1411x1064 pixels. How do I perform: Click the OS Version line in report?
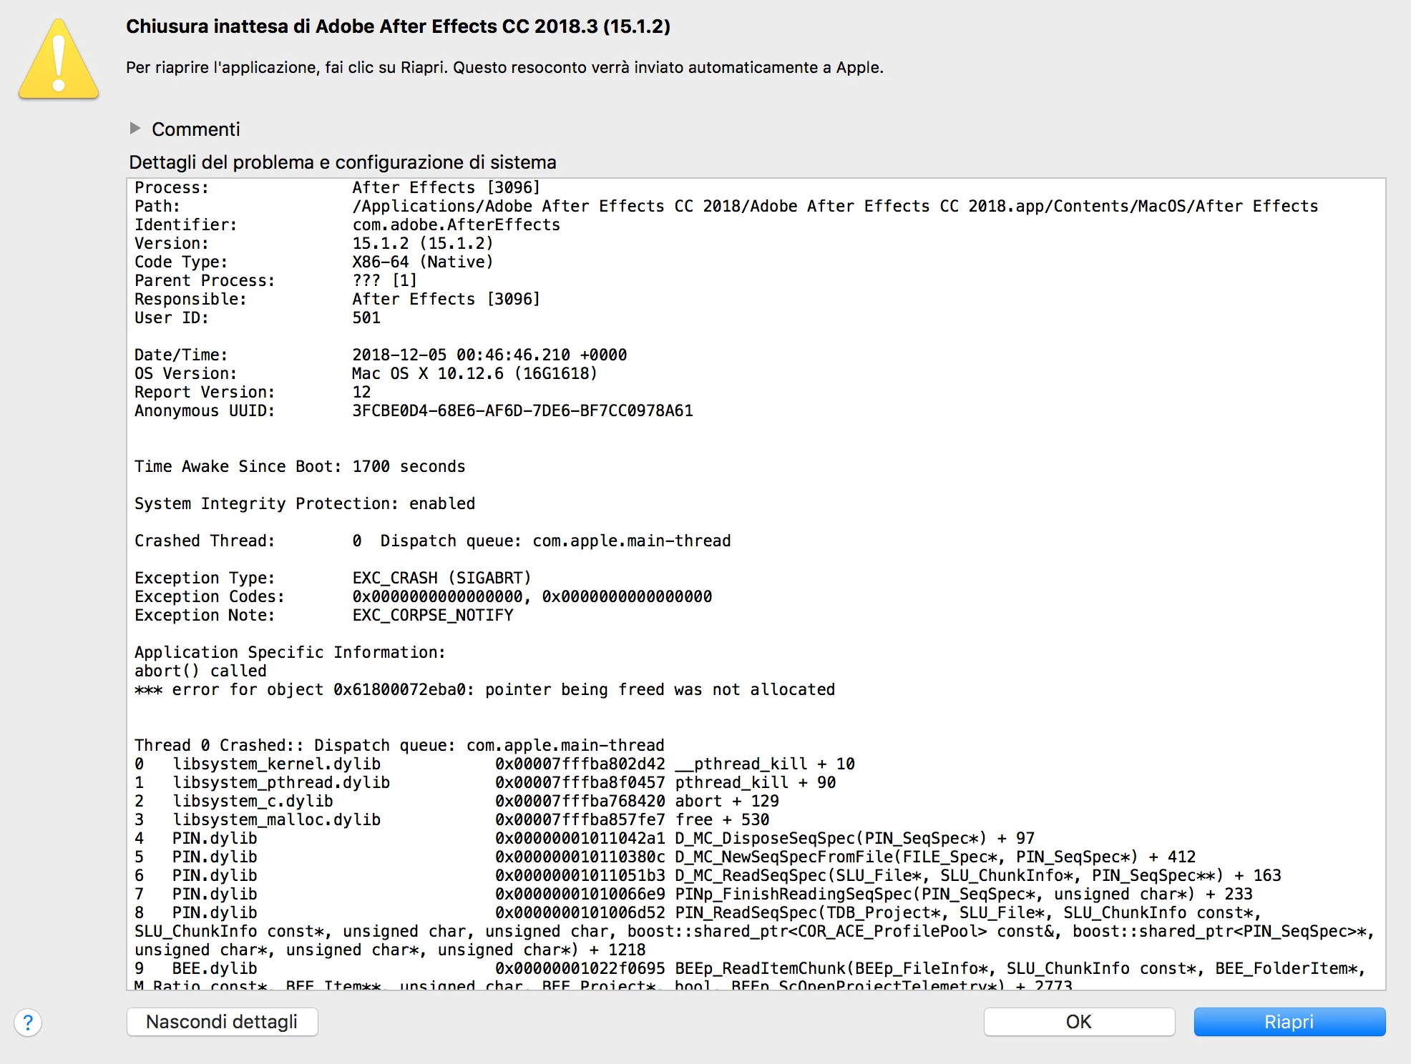pos(365,373)
